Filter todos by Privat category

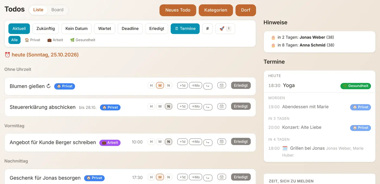coord(33,40)
